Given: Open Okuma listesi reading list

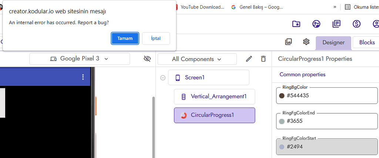Looking at the screenshot, I should click(x=362, y=7).
